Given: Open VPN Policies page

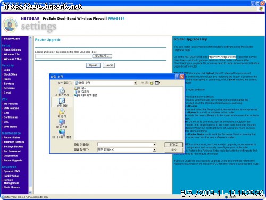Looking at the screenshot, I should pos(11,108).
